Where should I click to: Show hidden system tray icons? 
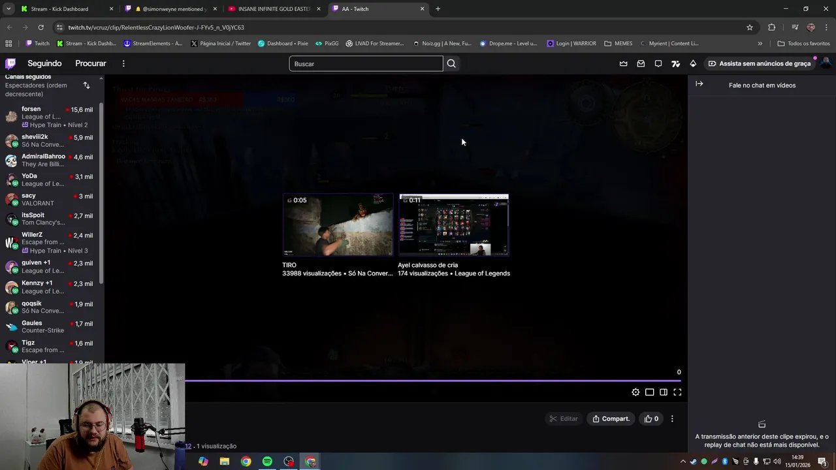pyautogui.click(x=683, y=462)
